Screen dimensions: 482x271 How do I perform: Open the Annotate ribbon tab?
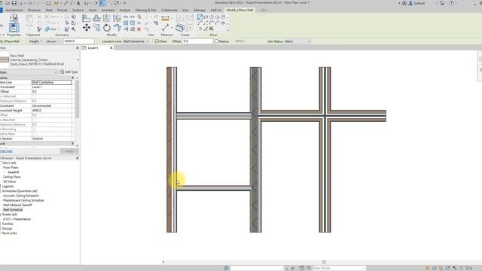tap(108, 10)
